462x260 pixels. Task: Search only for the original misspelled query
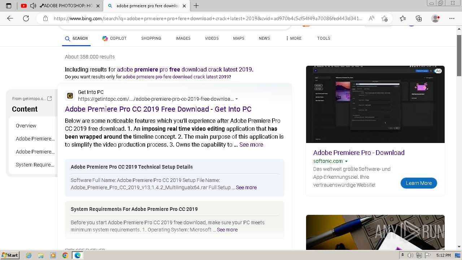pos(176,77)
